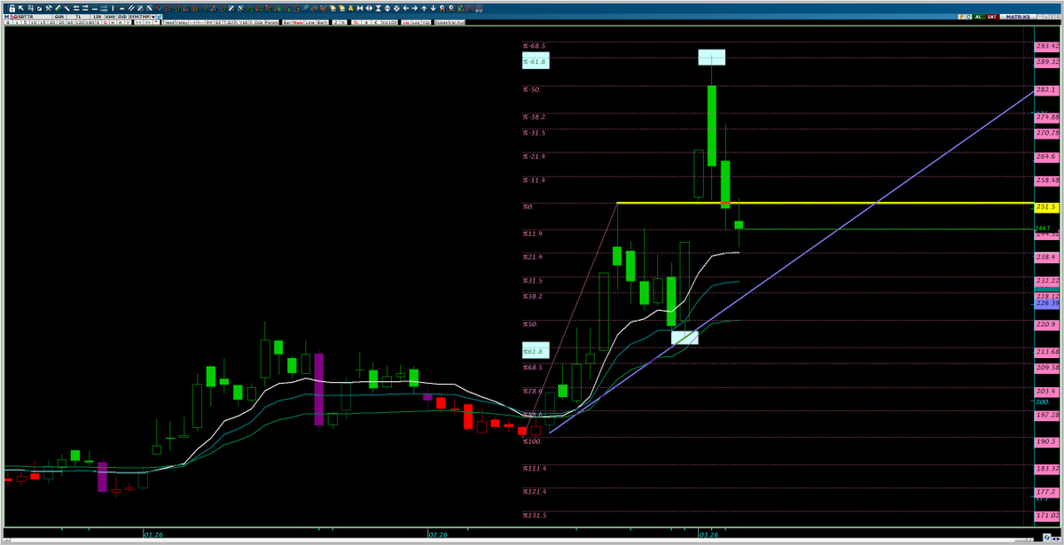
Task: Click the MATRIKS brand button
Action: (x=1018, y=17)
